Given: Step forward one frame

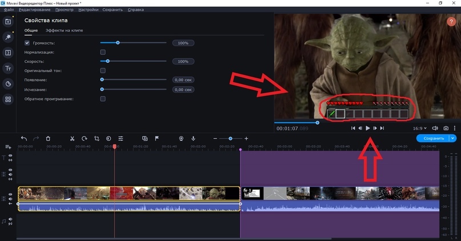Looking at the screenshot, I should pyautogui.click(x=375, y=128).
